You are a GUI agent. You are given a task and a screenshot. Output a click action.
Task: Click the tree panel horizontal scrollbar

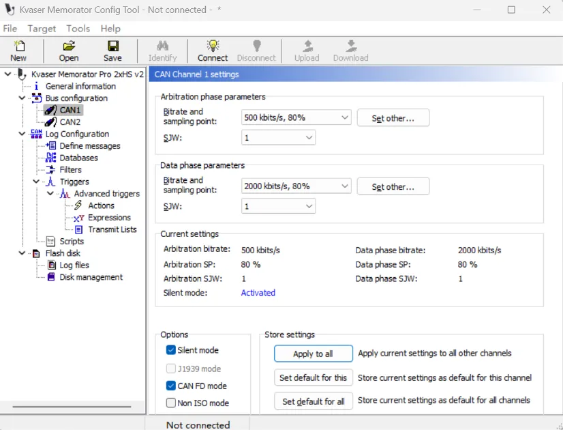click(x=72, y=407)
